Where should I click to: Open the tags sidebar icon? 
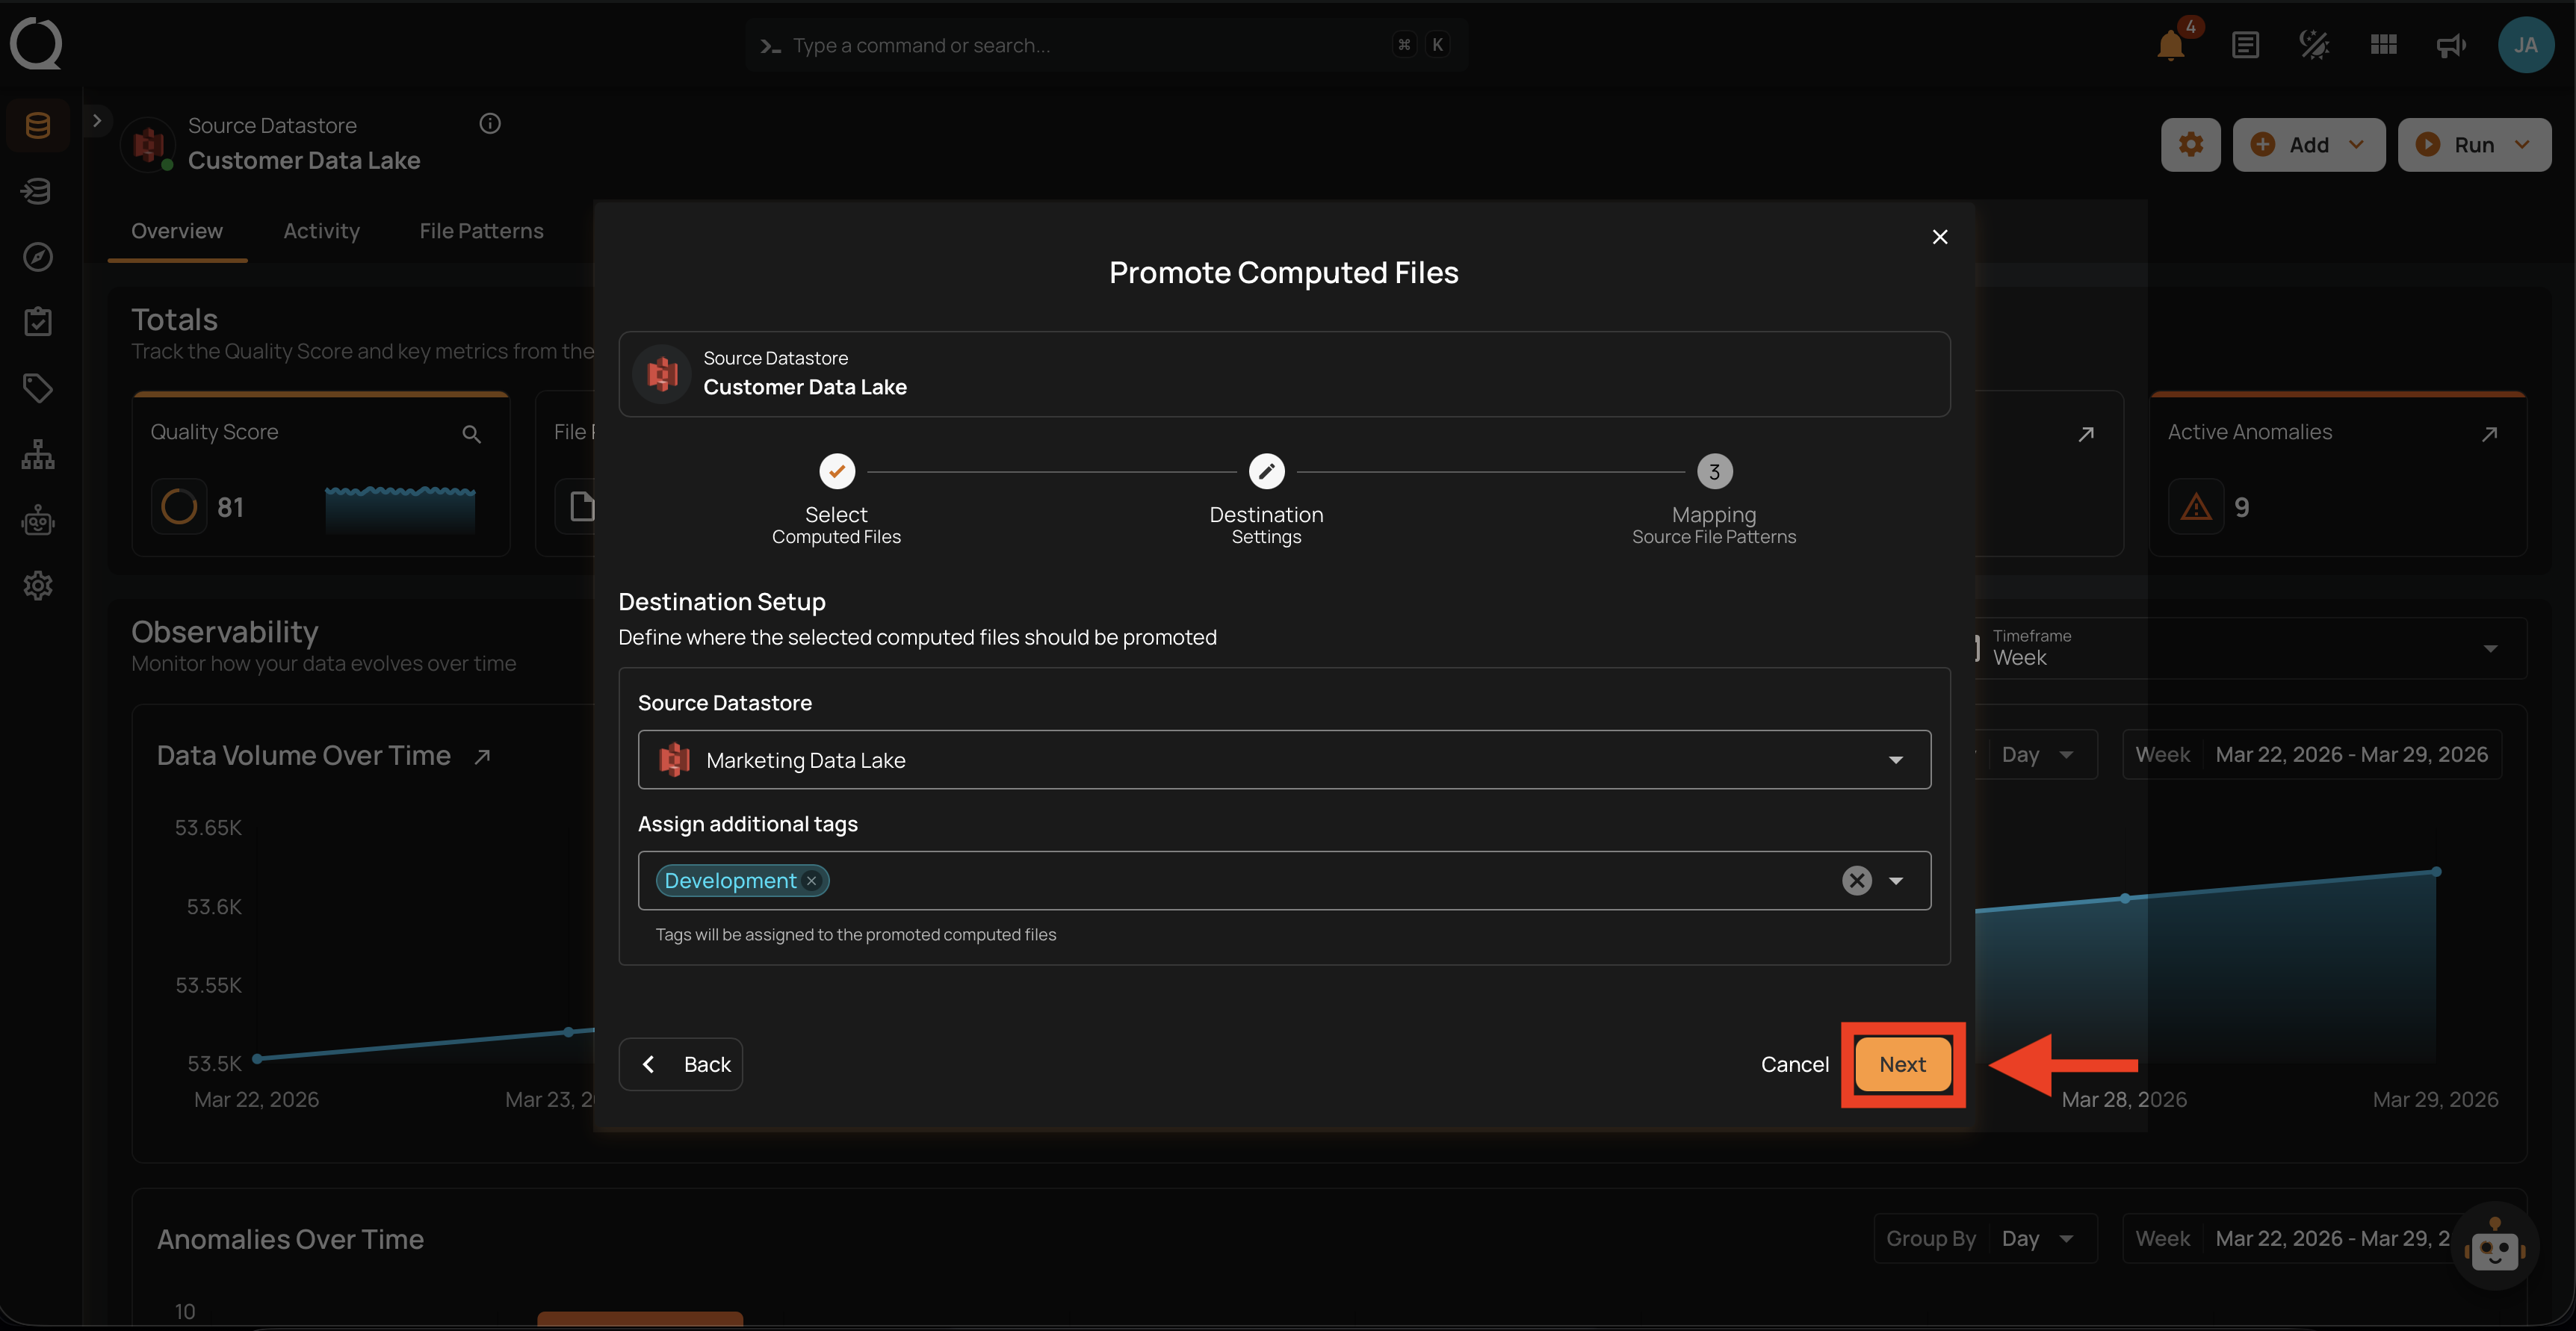point(38,388)
